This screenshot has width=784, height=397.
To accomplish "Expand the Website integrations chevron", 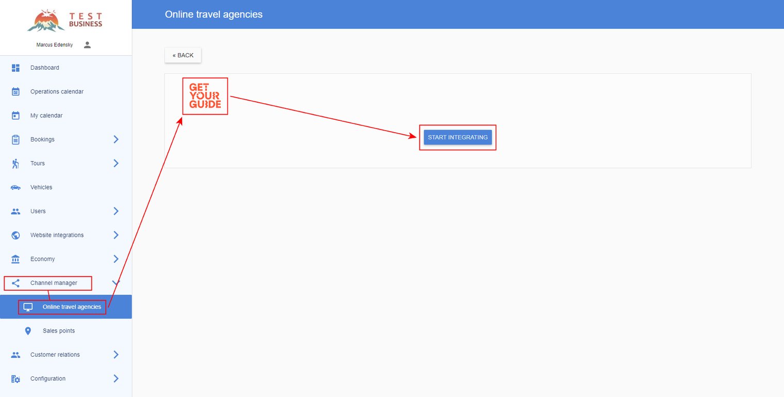I will tap(116, 235).
